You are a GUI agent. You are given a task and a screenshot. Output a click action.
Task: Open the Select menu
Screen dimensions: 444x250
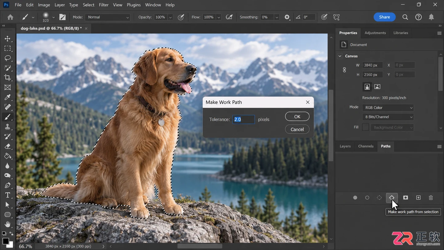tap(88, 5)
